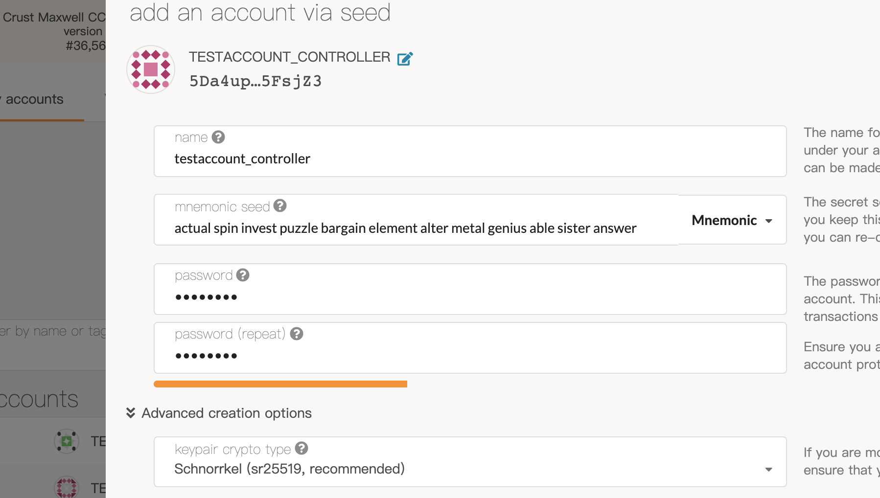
Task: Click the mnemonic seed text field
Action: click(416, 228)
